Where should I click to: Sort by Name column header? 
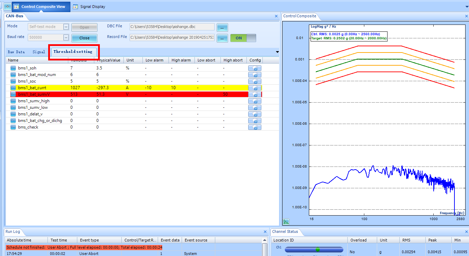coord(37,60)
